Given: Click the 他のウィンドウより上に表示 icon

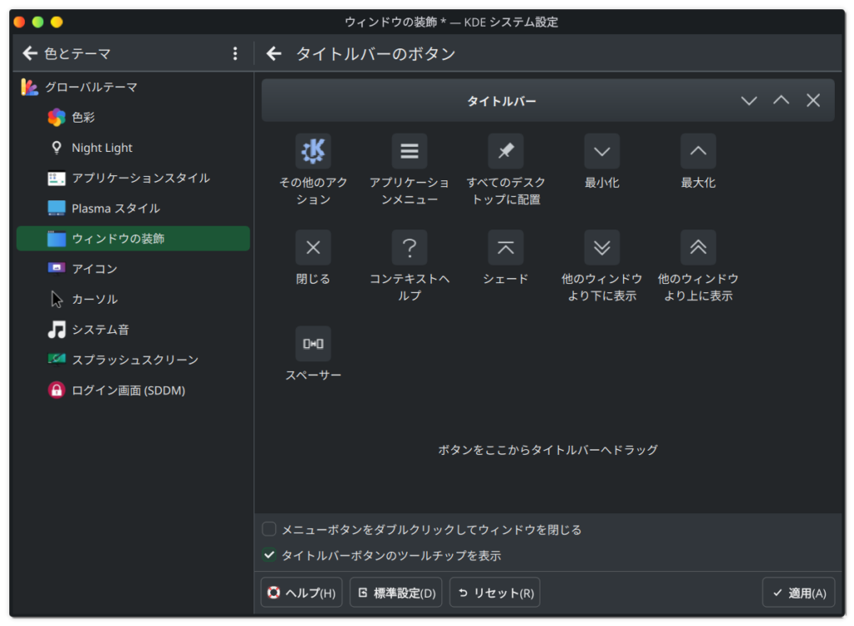Looking at the screenshot, I should [698, 247].
